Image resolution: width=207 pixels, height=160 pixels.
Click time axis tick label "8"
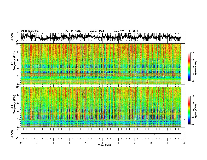point(151,143)
